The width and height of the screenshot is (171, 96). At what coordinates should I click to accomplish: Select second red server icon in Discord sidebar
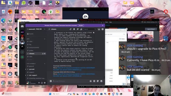22,37
